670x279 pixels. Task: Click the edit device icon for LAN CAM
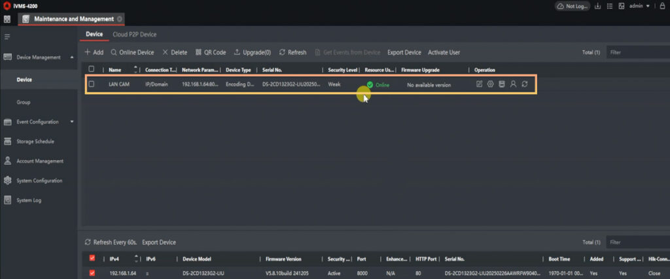(479, 84)
